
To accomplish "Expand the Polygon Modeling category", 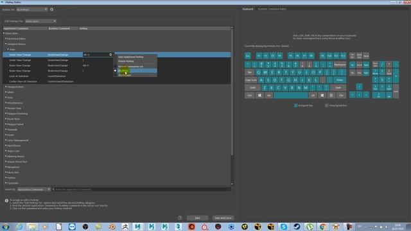I will (6, 114).
